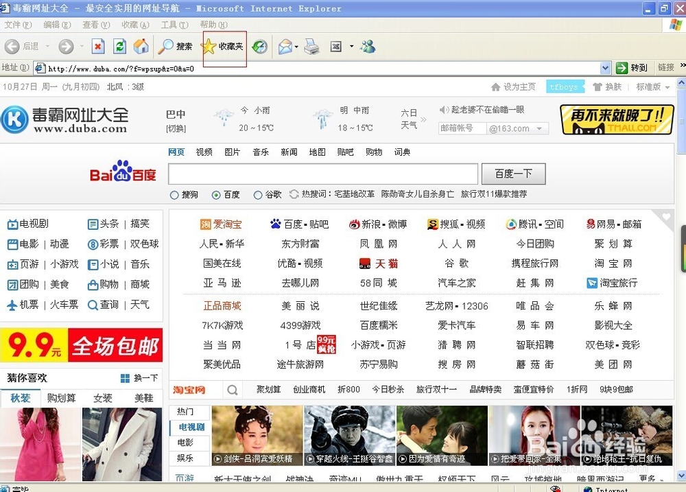Select the 女装 tab under 猜你喜欢

tap(103, 398)
